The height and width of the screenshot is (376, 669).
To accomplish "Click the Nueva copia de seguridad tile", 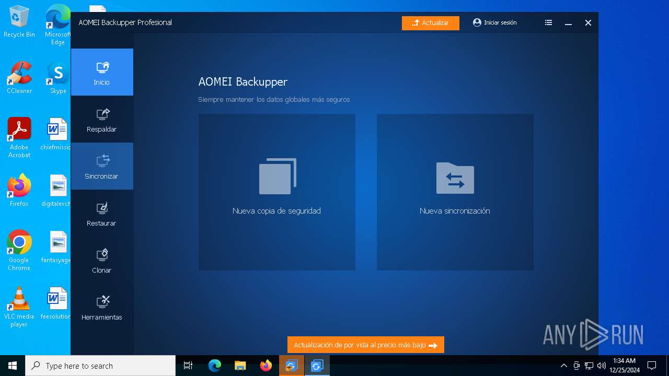I will click(x=277, y=192).
